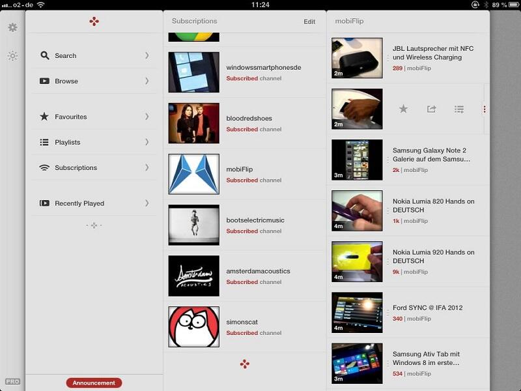Play Nokia Lumia 920 video thumbnail
The image size is (521, 391).
tap(357, 261)
